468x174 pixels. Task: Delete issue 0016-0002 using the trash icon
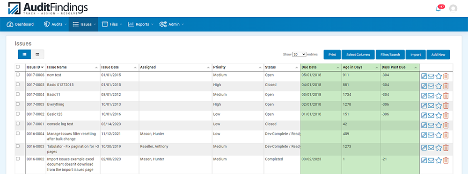tap(446, 160)
